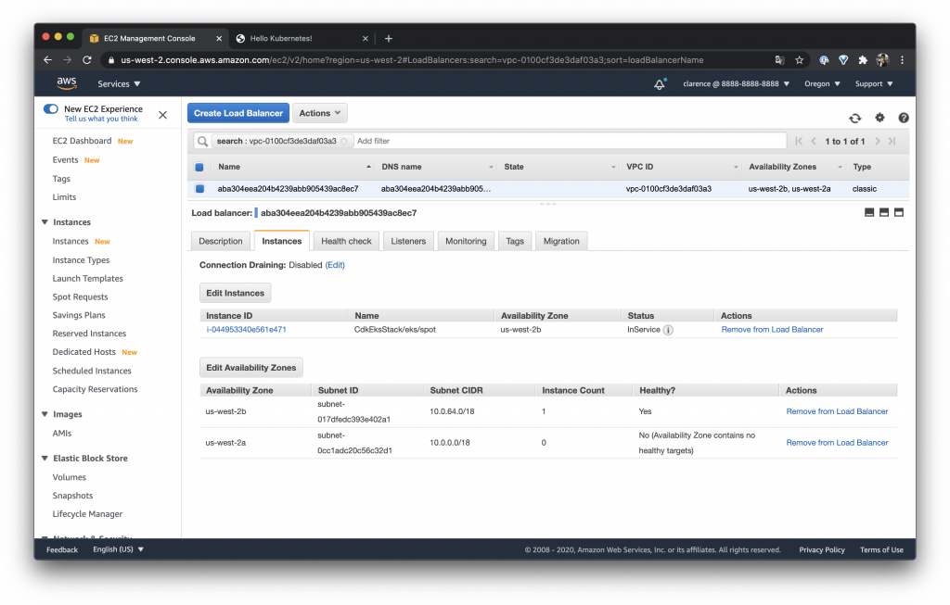Collapse the Images sidebar section
This screenshot has height=605, width=950.
click(x=45, y=414)
